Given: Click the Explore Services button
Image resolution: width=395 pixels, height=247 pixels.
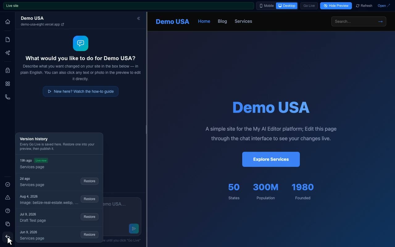Looking at the screenshot, I should coord(271,159).
